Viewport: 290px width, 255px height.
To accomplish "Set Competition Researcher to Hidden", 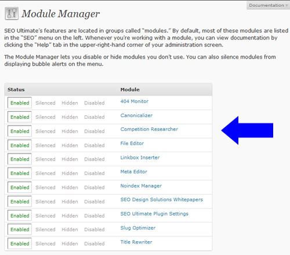I will (x=70, y=131).
